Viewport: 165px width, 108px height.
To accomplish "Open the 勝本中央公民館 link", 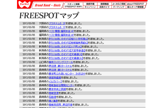I will point(57,89).
